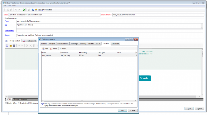The width and height of the screenshot is (207, 115).
Task: Open the Edit menu
Action: [9, 6]
